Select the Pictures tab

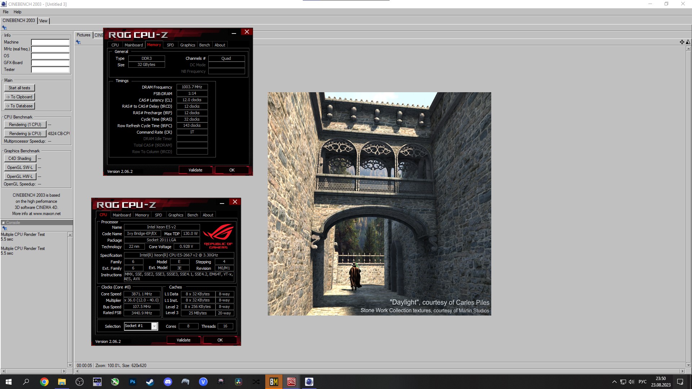coord(83,35)
